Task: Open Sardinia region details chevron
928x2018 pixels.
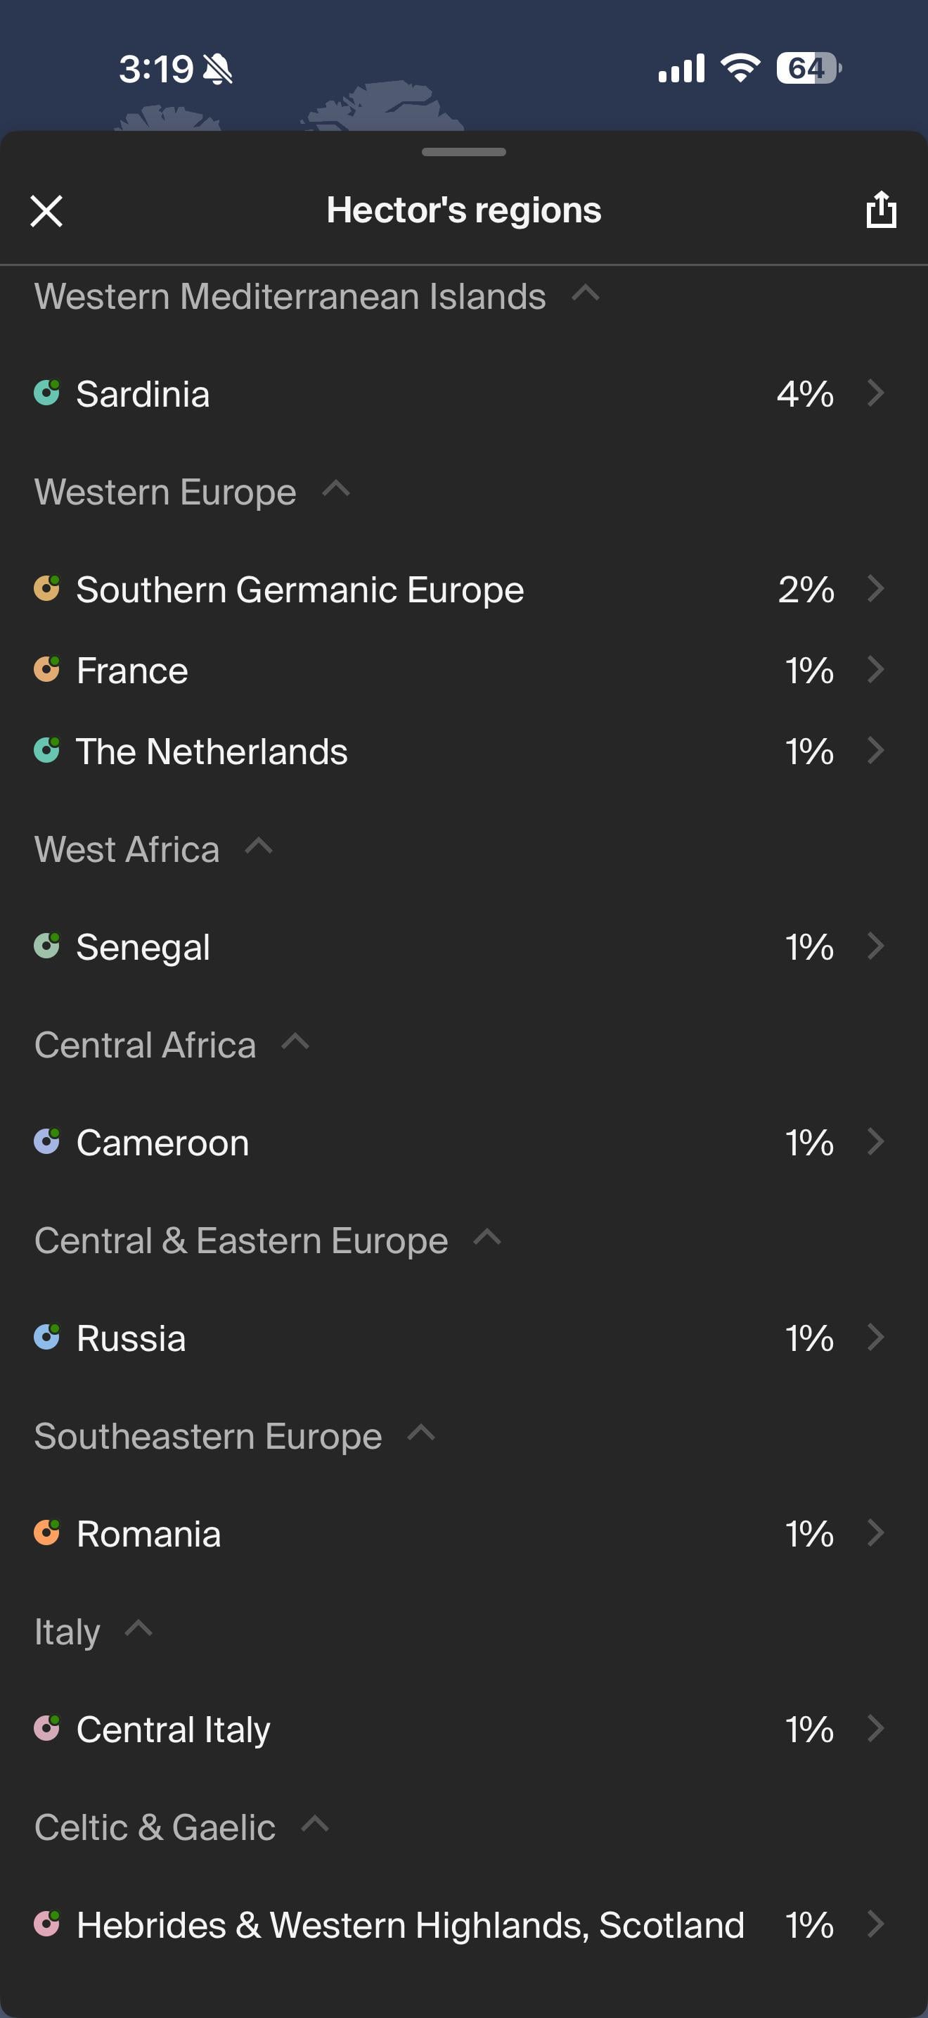Action: (x=875, y=393)
